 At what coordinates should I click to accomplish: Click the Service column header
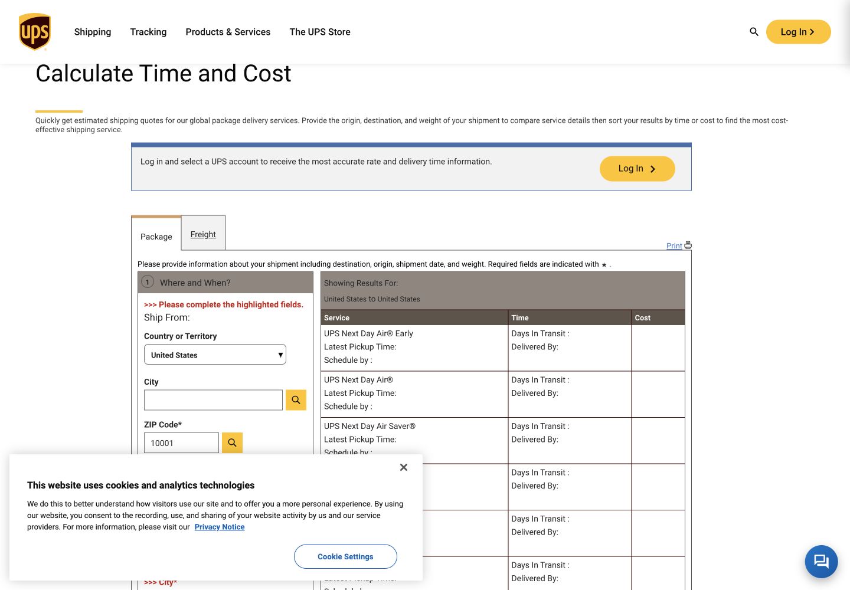pyautogui.click(x=414, y=317)
